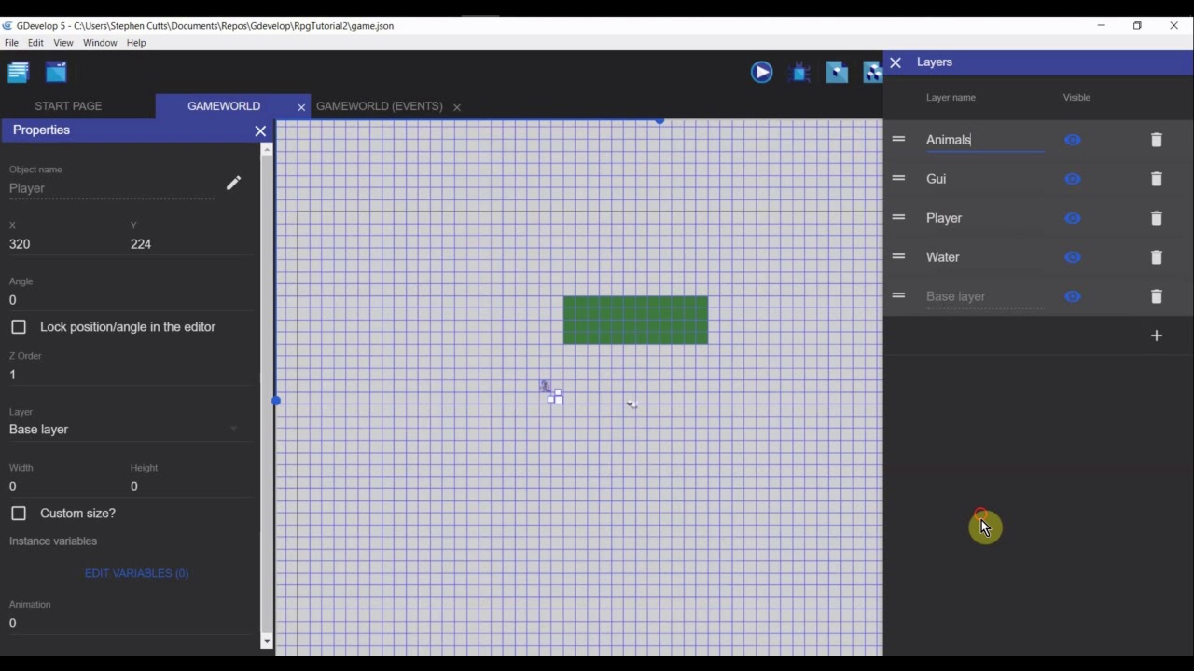Switch to the START PAGE tab
The height and width of the screenshot is (671, 1194).
[x=68, y=106]
